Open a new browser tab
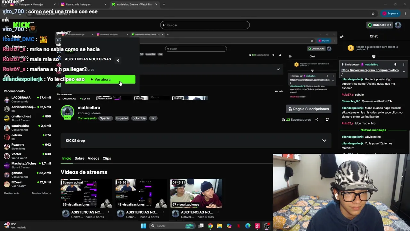Screen dimensions: 410x231 (164, 4)
